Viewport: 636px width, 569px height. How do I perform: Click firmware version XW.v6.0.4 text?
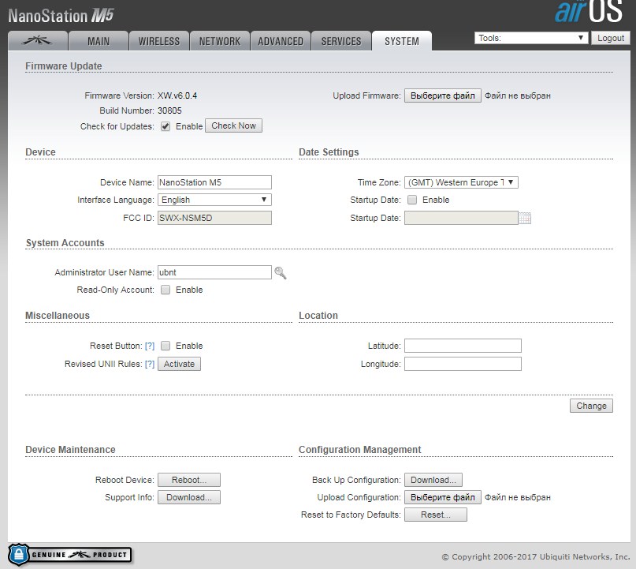[177, 95]
